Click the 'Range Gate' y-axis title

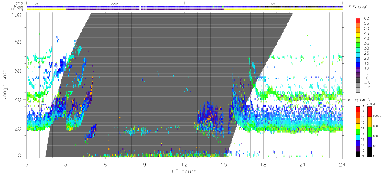pos(5,86)
